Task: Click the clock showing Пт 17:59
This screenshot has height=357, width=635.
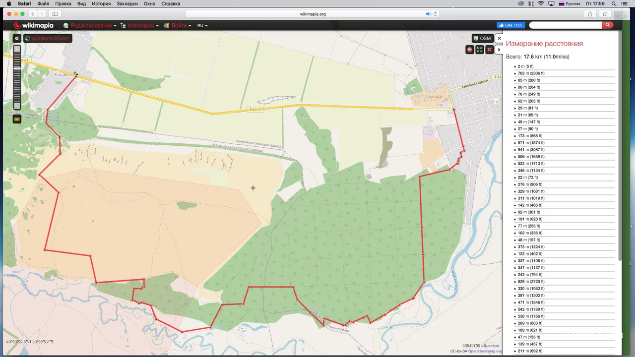Action: coord(595,3)
